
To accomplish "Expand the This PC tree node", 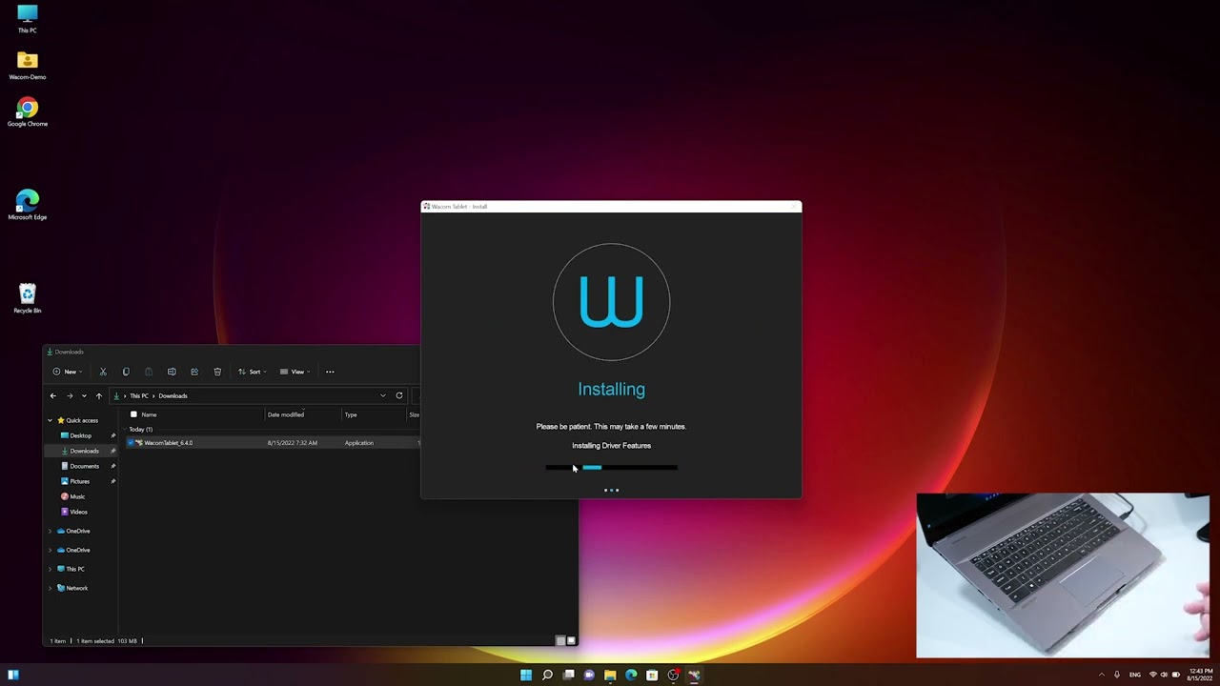I will point(51,569).
